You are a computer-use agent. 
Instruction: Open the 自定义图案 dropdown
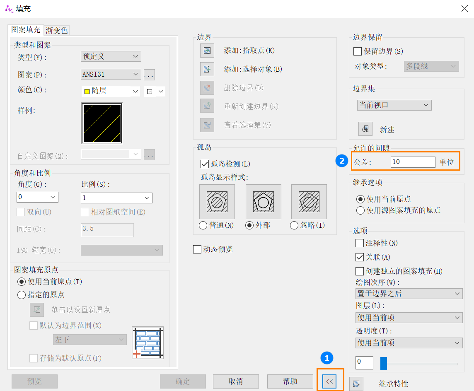coord(111,154)
